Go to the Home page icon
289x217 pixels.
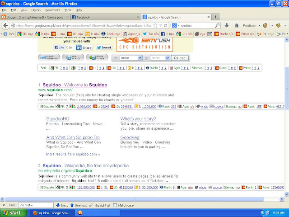[x=237, y=25]
